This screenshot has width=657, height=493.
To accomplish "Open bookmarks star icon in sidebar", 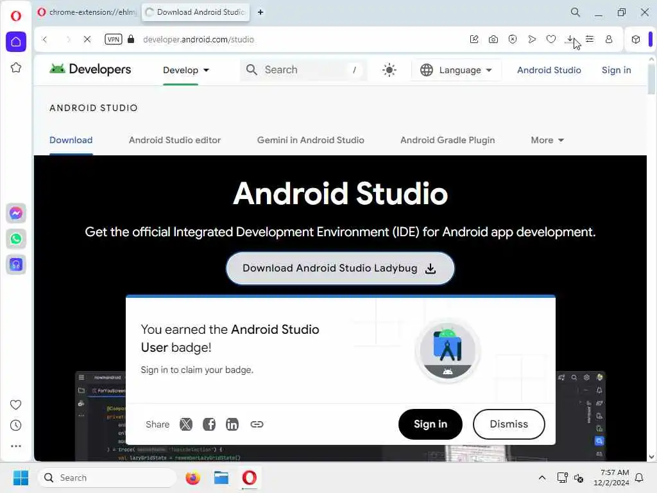I will [x=16, y=67].
